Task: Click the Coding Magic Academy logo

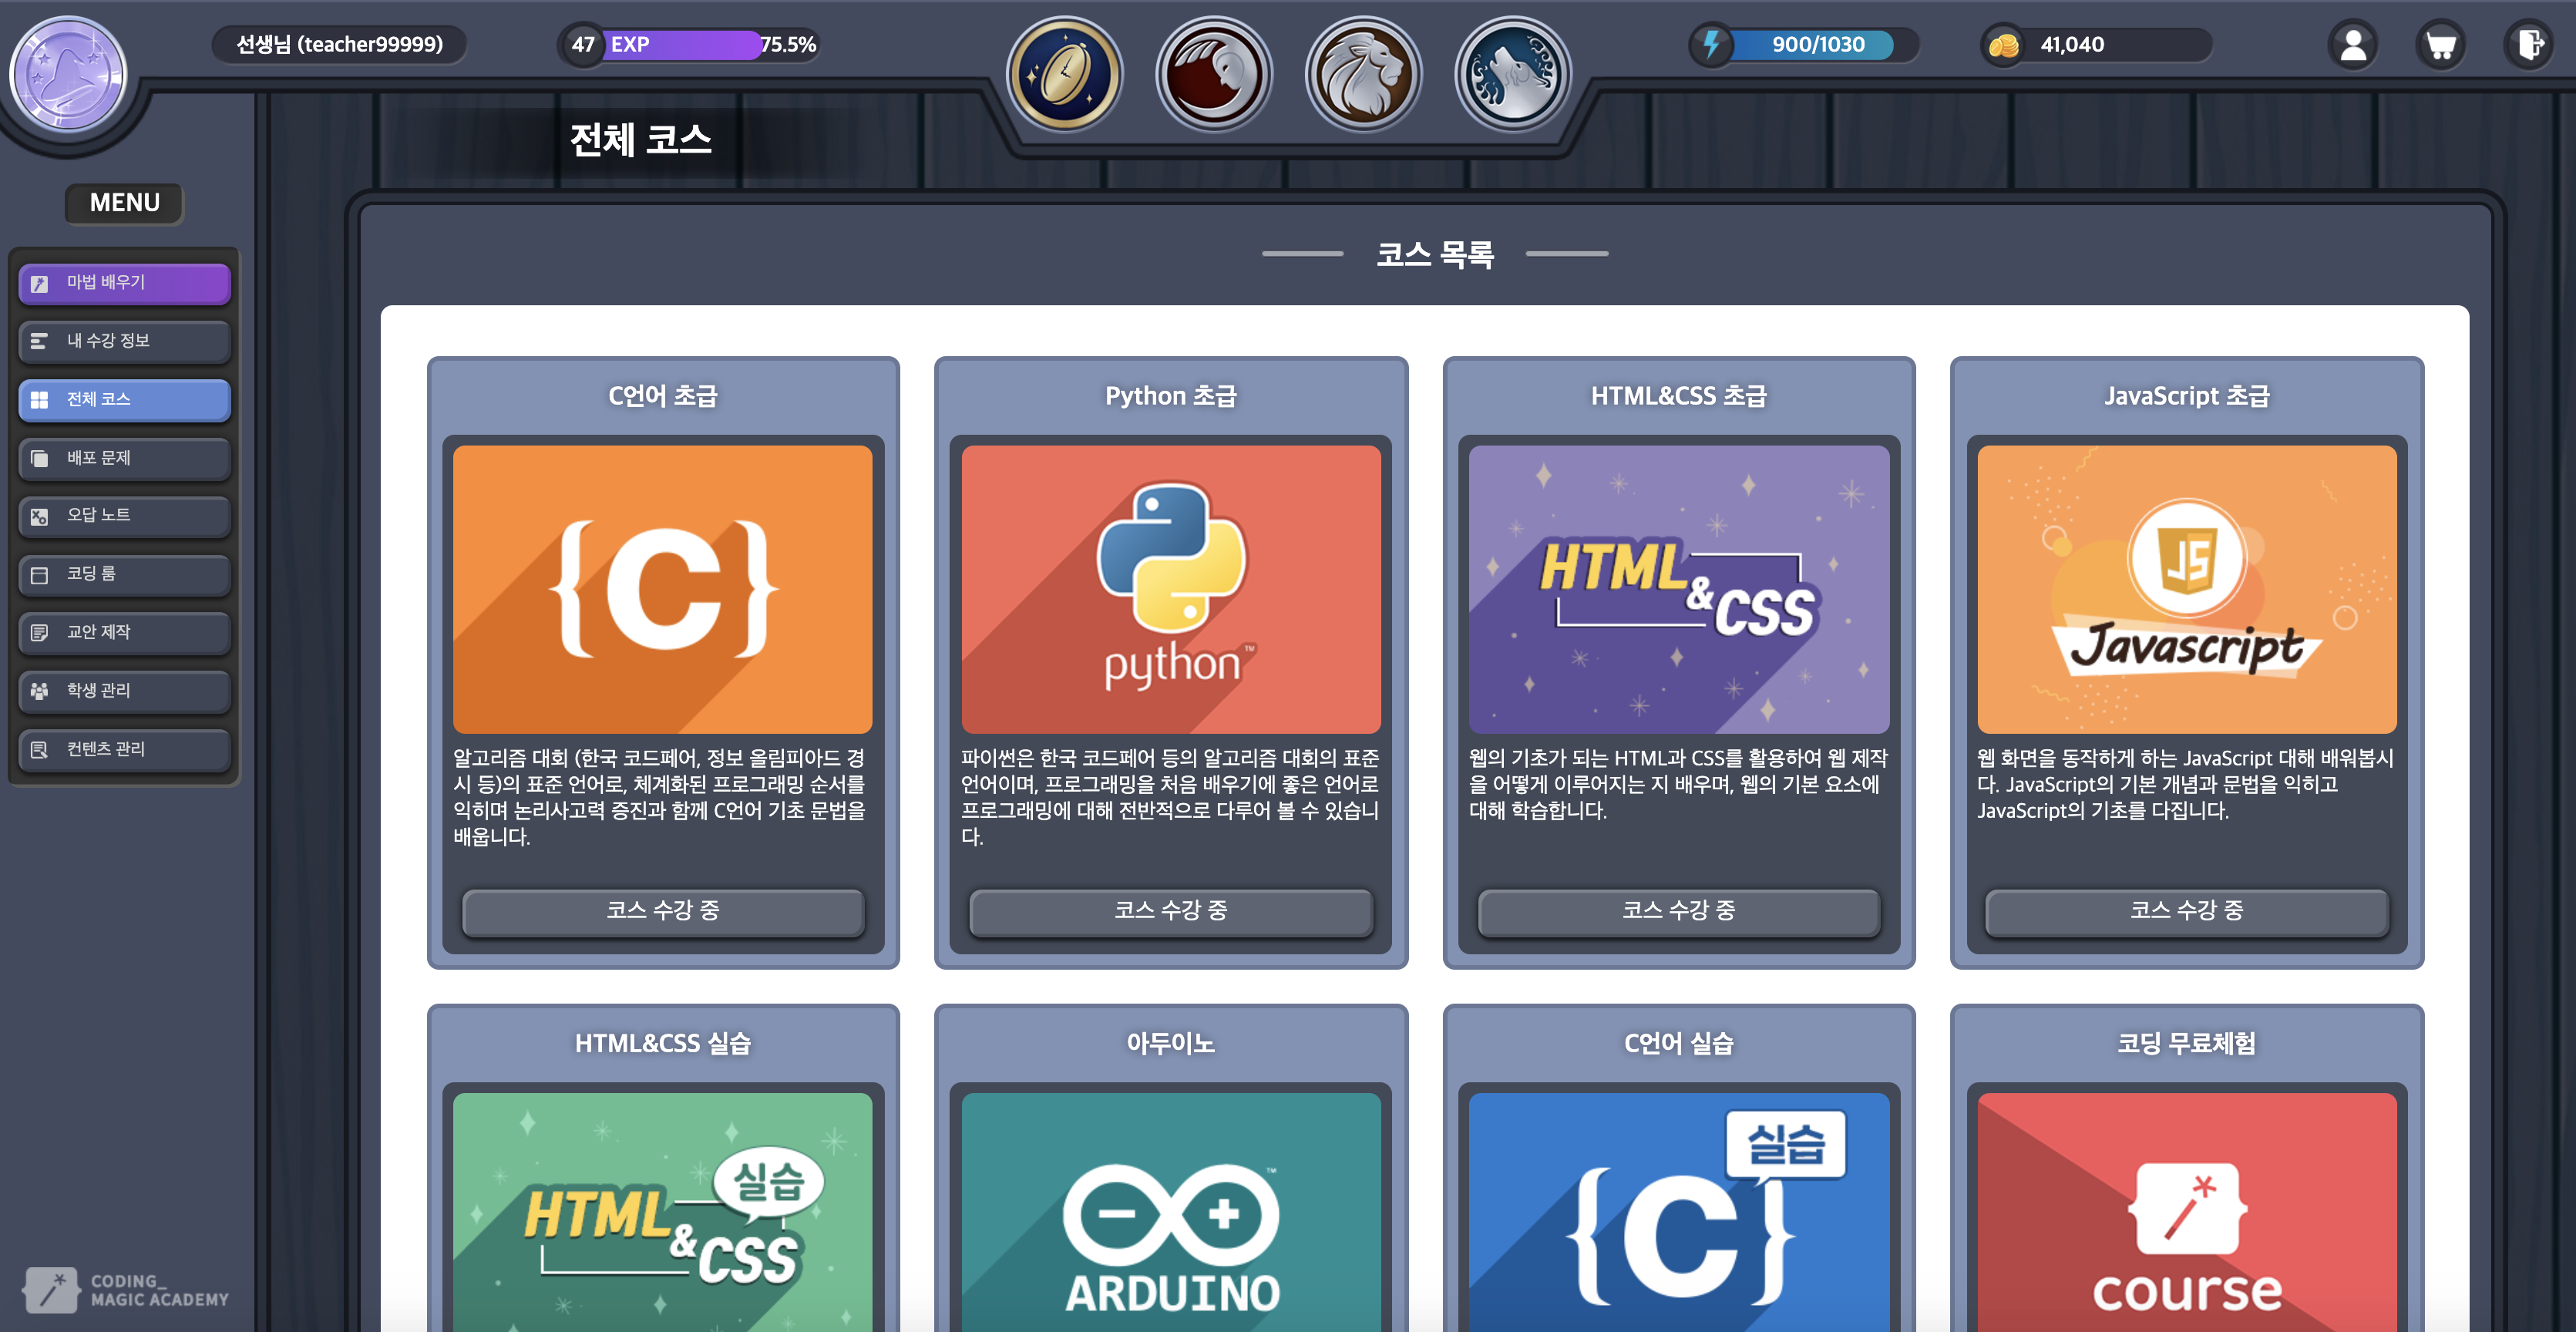Action: pyautogui.click(x=126, y=1290)
